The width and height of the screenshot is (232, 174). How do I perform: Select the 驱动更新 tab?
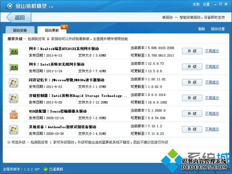point(52,30)
